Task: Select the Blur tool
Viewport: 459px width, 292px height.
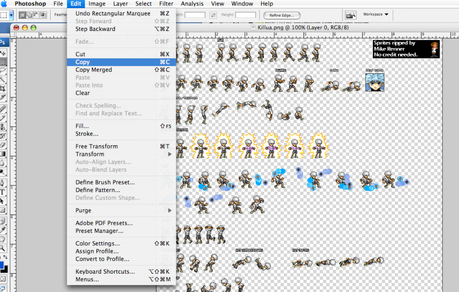Action: coord(3,163)
